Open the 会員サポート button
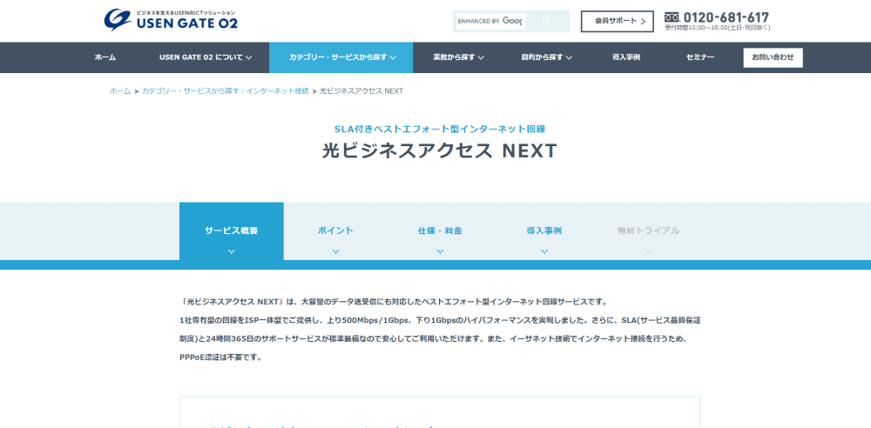 [618, 21]
